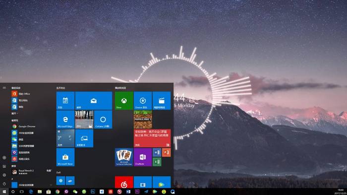Open the red NetEase Cloud Music tile
347x195 pixels.
(x=124, y=182)
